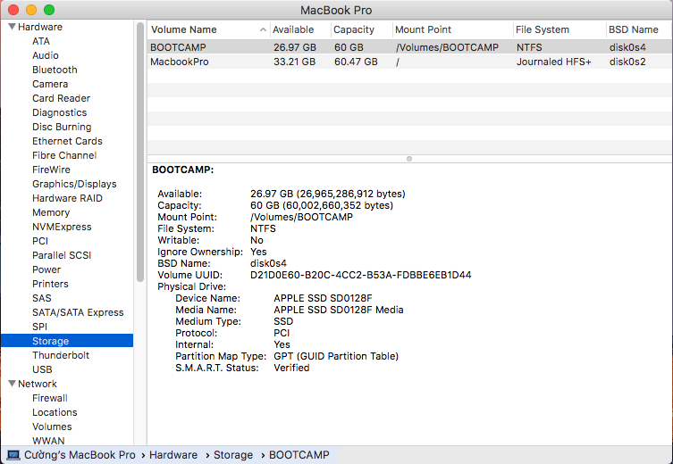This screenshot has width=673, height=464.
Task: Click the File System column header
Action: [x=543, y=29]
